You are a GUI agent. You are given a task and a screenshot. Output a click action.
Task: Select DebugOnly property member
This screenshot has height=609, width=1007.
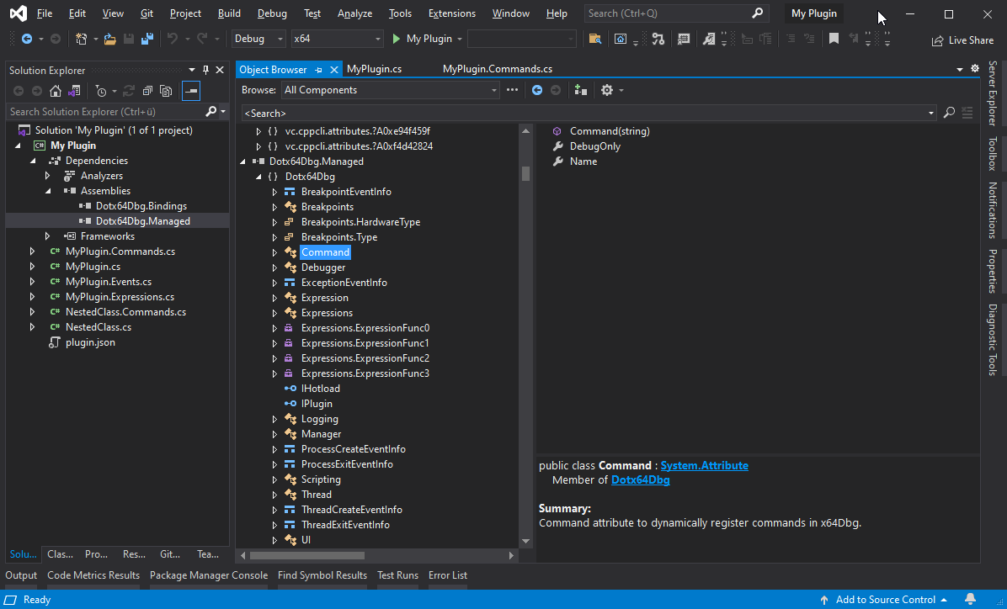[594, 146]
